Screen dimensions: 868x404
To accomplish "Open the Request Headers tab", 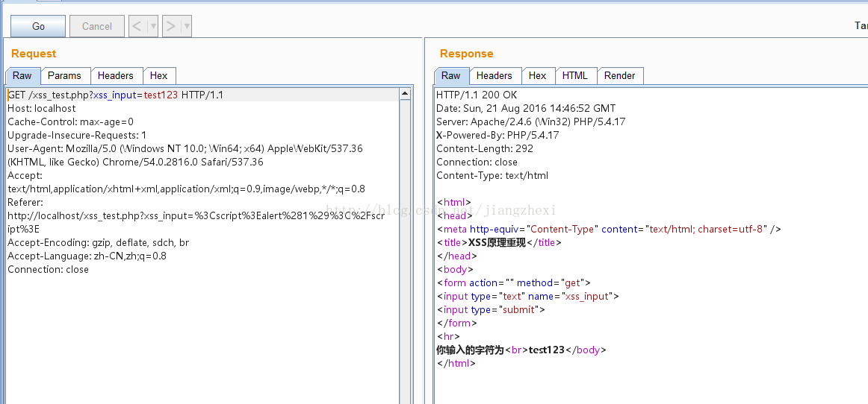I will 116,76.
